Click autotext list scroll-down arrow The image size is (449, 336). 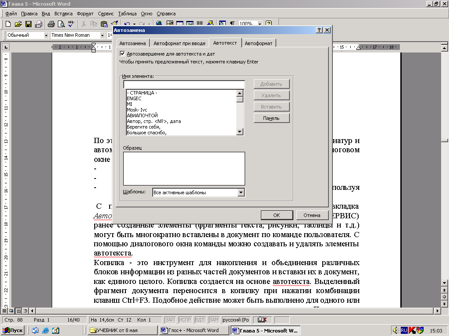[240, 131]
